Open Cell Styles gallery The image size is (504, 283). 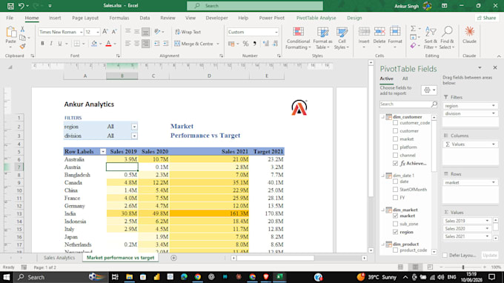pyautogui.click(x=342, y=38)
